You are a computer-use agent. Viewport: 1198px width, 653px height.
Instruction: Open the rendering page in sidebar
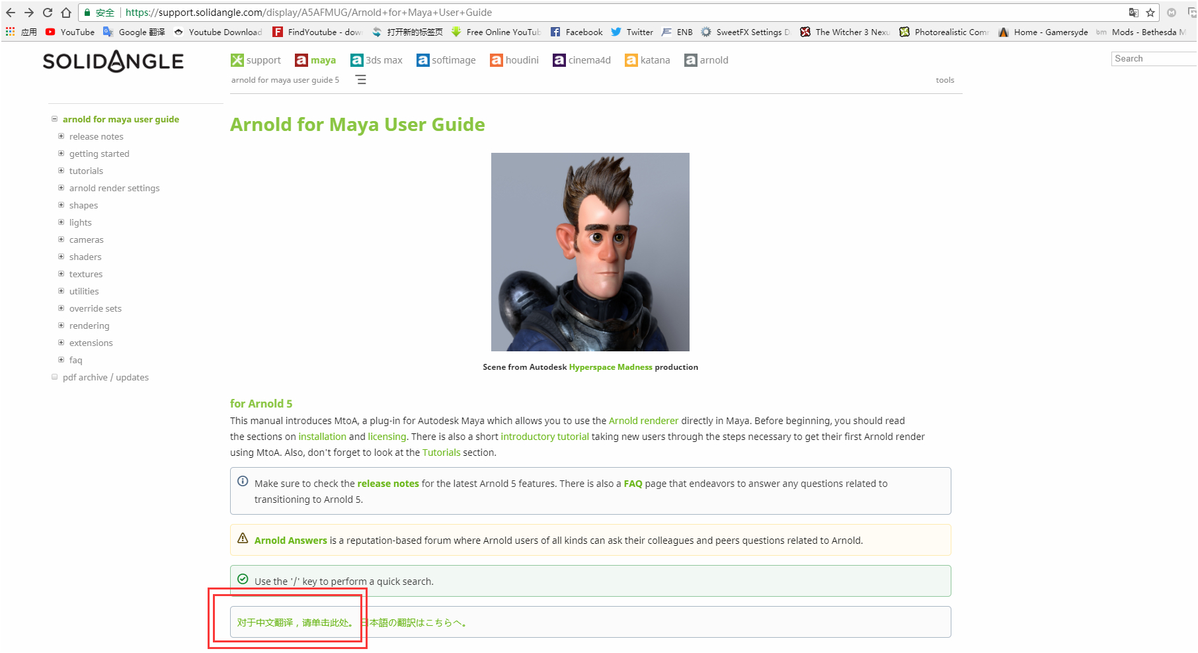click(89, 326)
